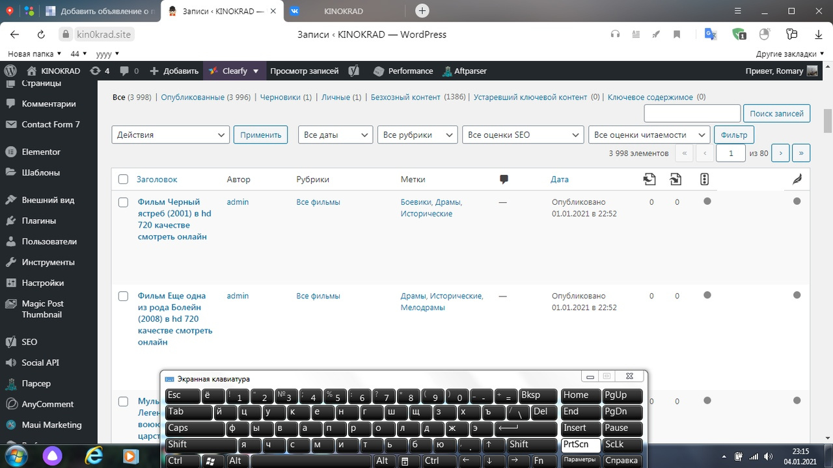Go to KINOKRAD site home icon
The height and width of the screenshot is (468, 833).
pos(31,71)
